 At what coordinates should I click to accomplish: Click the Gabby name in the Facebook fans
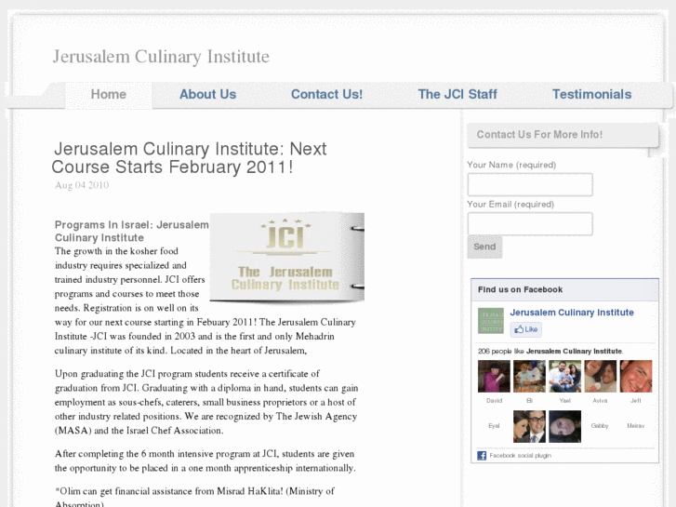pos(600,426)
